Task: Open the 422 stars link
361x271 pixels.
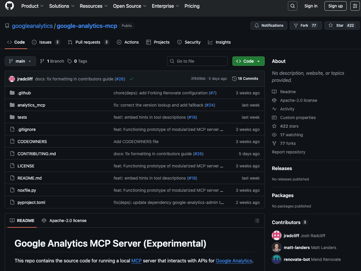Action: [285, 126]
